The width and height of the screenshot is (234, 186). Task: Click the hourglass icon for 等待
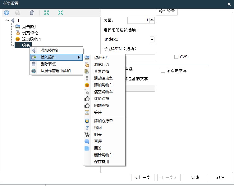pos(87,112)
